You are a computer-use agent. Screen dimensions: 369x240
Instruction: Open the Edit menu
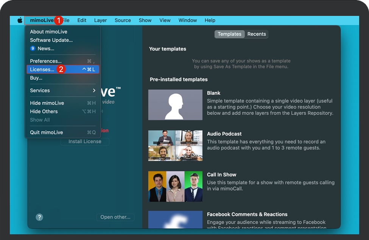82,20
